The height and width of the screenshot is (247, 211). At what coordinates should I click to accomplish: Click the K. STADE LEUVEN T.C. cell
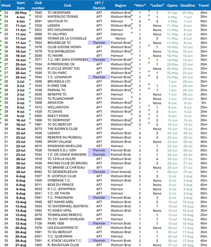click(65, 240)
